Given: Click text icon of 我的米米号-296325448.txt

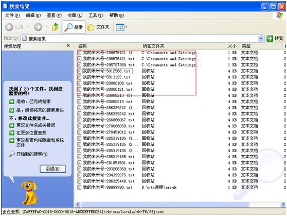Looking at the screenshot, I should [79, 181].
